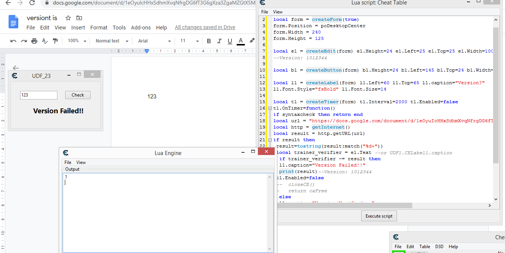Screen dimensions: 505x253
Task: Click the Undo icon in Docs toolbar
Action: tap(13, 41)
